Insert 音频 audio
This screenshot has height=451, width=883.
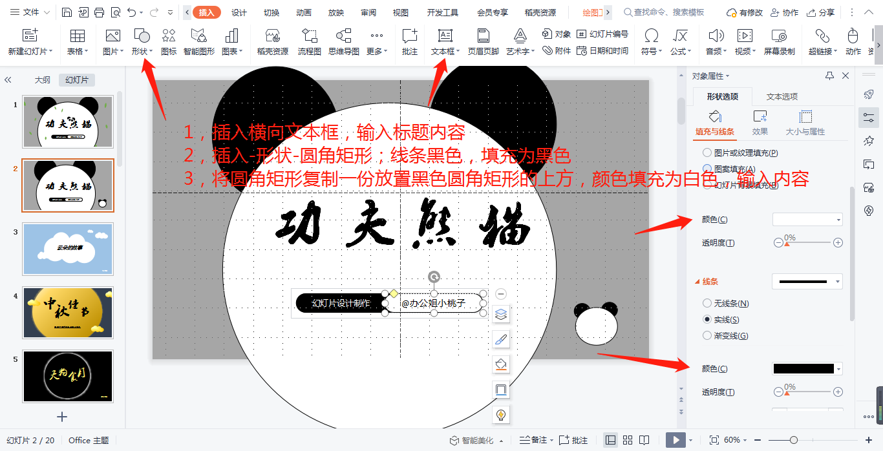coord(716,43)
